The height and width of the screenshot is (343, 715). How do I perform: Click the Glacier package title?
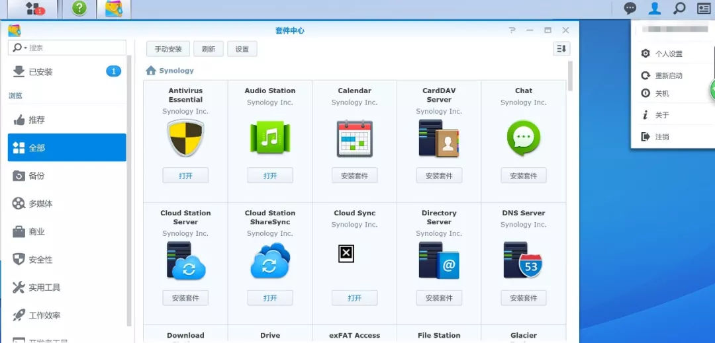coord(524,335)
